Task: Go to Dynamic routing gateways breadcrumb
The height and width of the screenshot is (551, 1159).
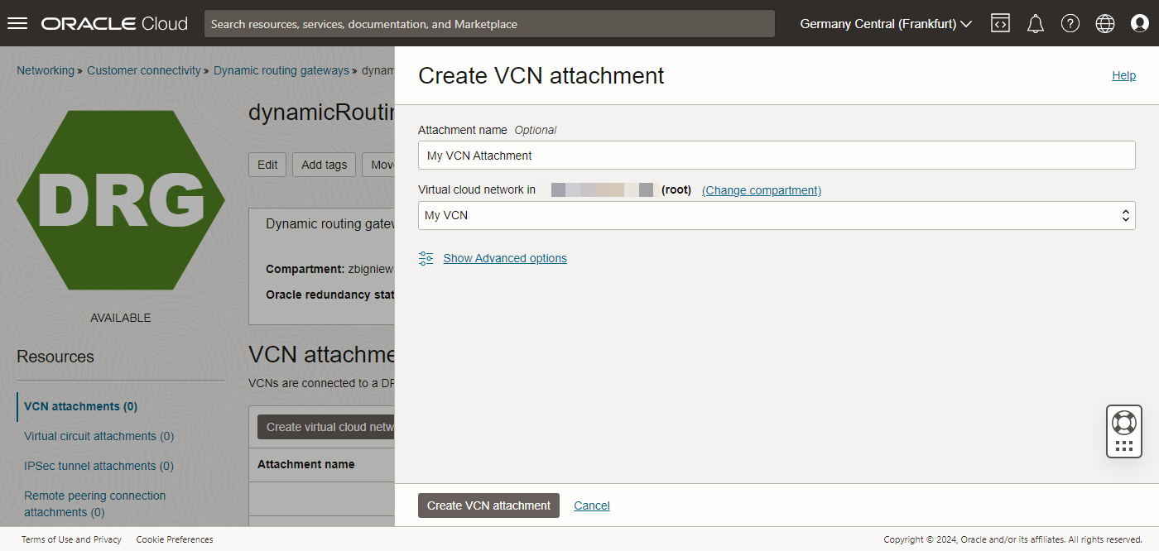Action: point(281,70)
